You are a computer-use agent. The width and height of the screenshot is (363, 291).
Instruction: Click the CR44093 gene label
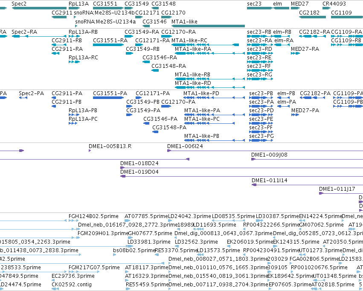[334, 4]
